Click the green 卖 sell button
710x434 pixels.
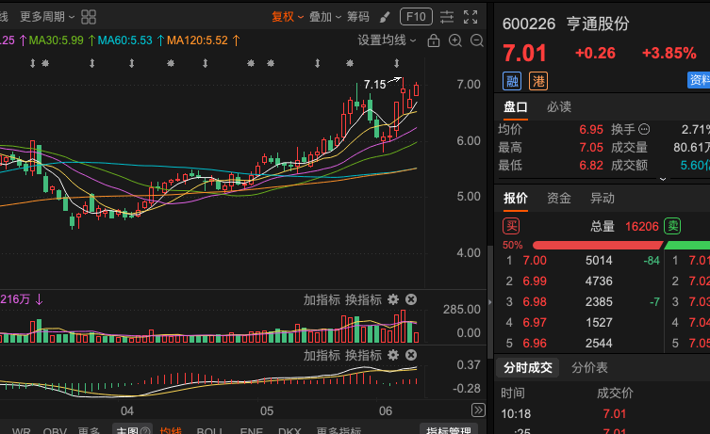pyautogui.click(x=672, y=226)
